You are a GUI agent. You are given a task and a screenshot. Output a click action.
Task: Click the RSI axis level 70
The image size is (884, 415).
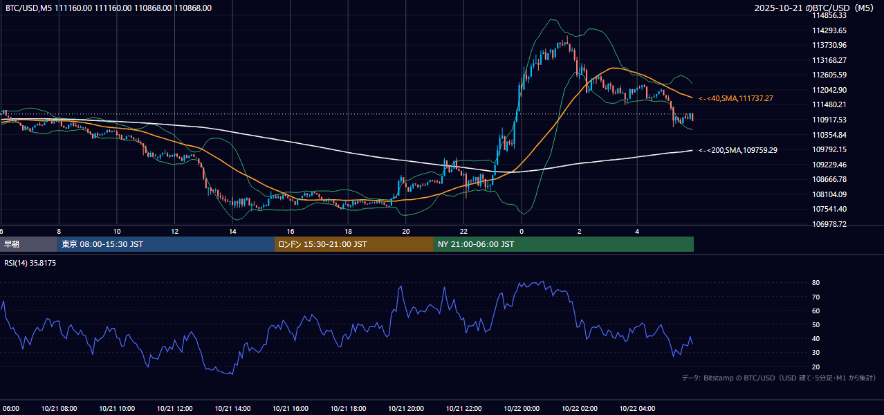[x=816, y=297]
